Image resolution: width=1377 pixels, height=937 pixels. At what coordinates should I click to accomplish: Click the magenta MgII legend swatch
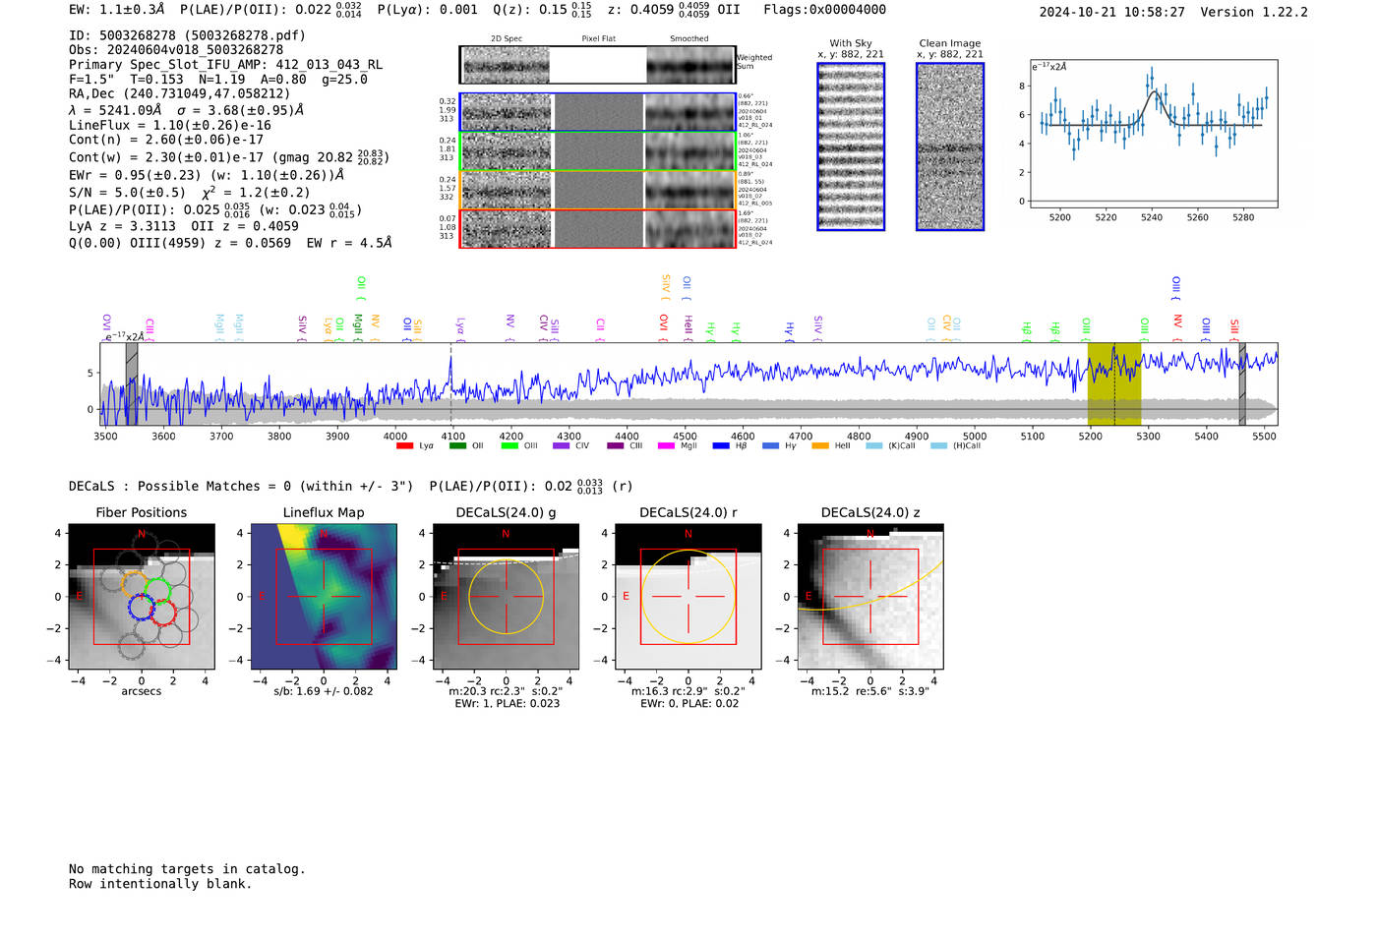667,446
